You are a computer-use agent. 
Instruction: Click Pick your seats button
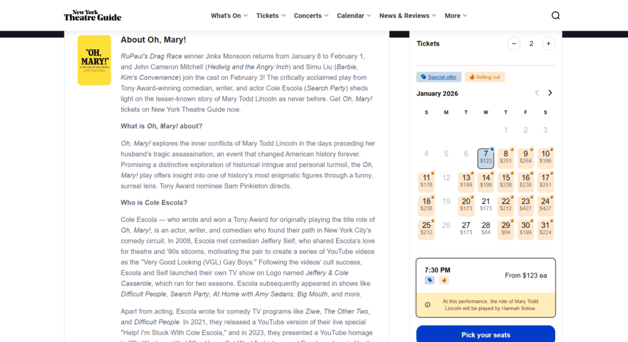pyautogui.click(x=486, y=335)
